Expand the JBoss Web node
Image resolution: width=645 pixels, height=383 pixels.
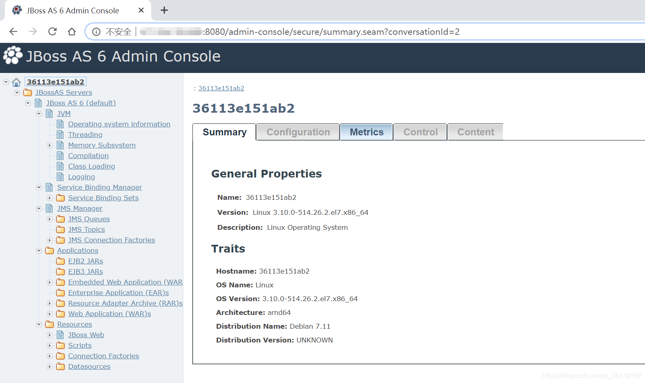pos(50,335)
